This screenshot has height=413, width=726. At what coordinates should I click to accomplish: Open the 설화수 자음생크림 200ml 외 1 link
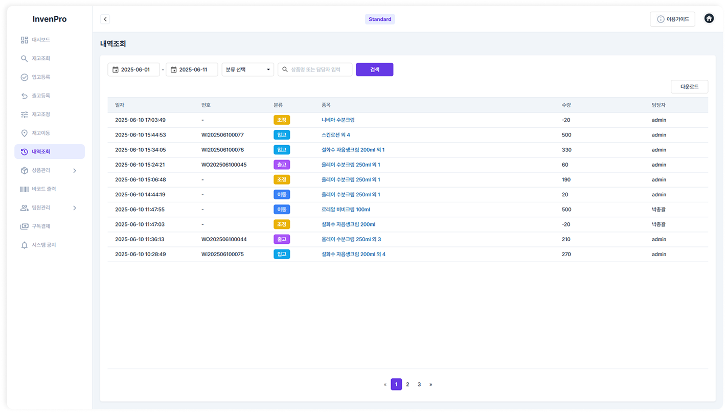point(353,150)
